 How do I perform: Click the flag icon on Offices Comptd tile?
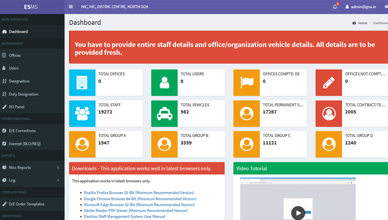tap(247, 83)
